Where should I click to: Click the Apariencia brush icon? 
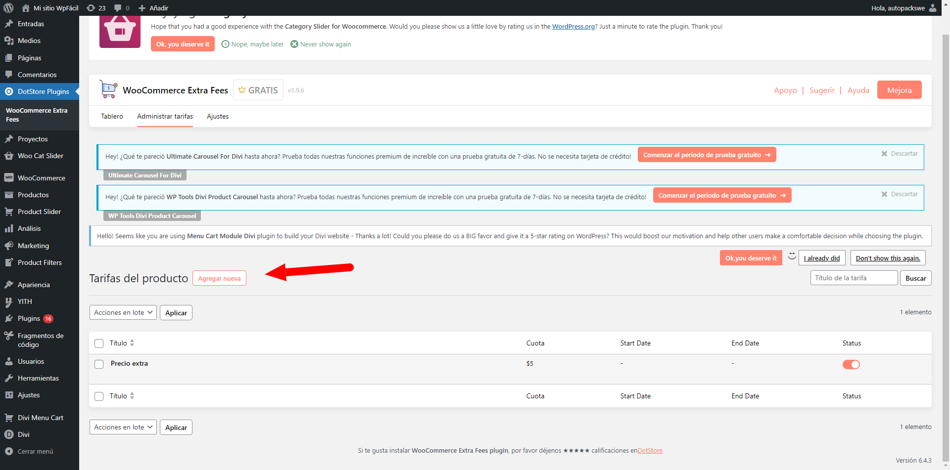(9, 285)
